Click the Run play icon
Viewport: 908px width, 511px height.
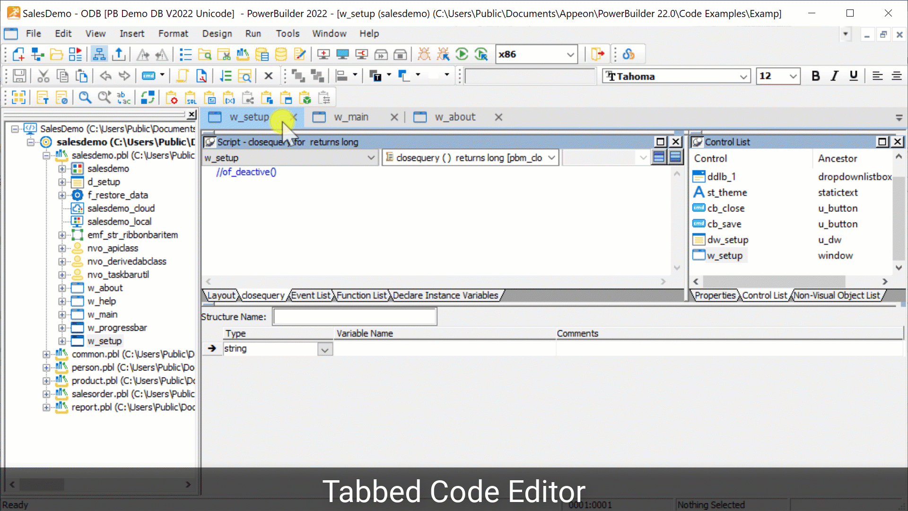(462, 54)
